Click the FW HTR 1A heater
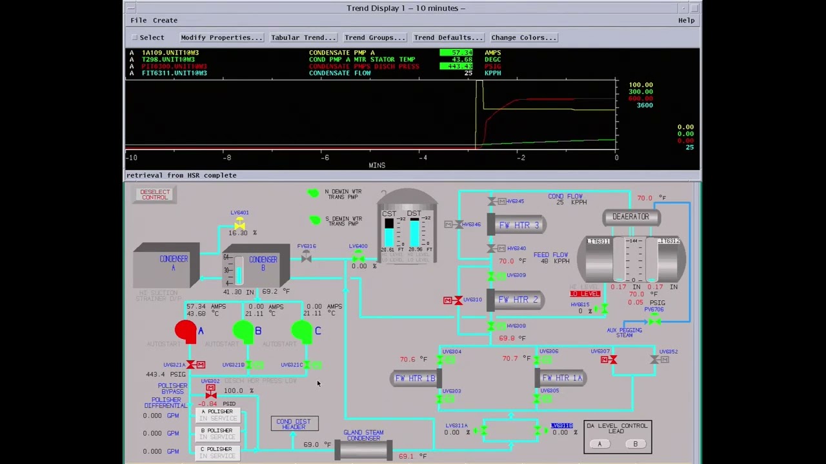Viewport: 826px width, 464px height. (561, 378)
